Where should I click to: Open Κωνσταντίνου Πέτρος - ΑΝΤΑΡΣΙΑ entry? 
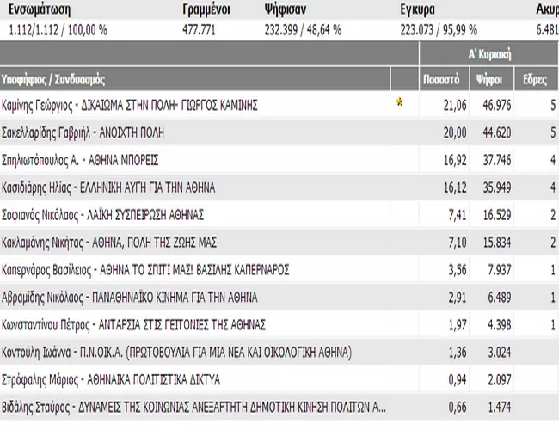point(279,324)
